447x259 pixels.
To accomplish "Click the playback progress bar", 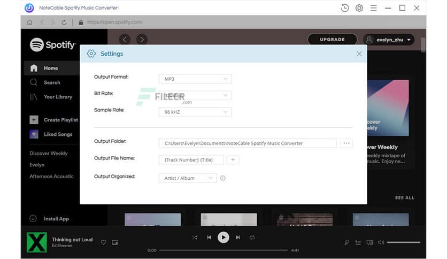I will 223,250.
